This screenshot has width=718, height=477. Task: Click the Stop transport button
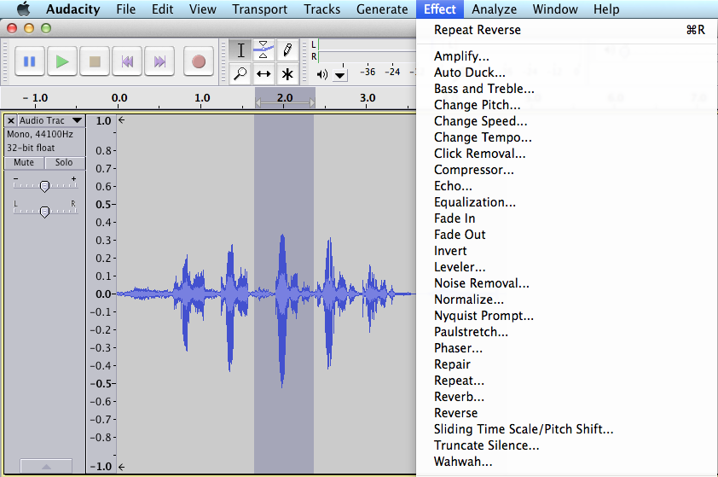pos(95,61)
